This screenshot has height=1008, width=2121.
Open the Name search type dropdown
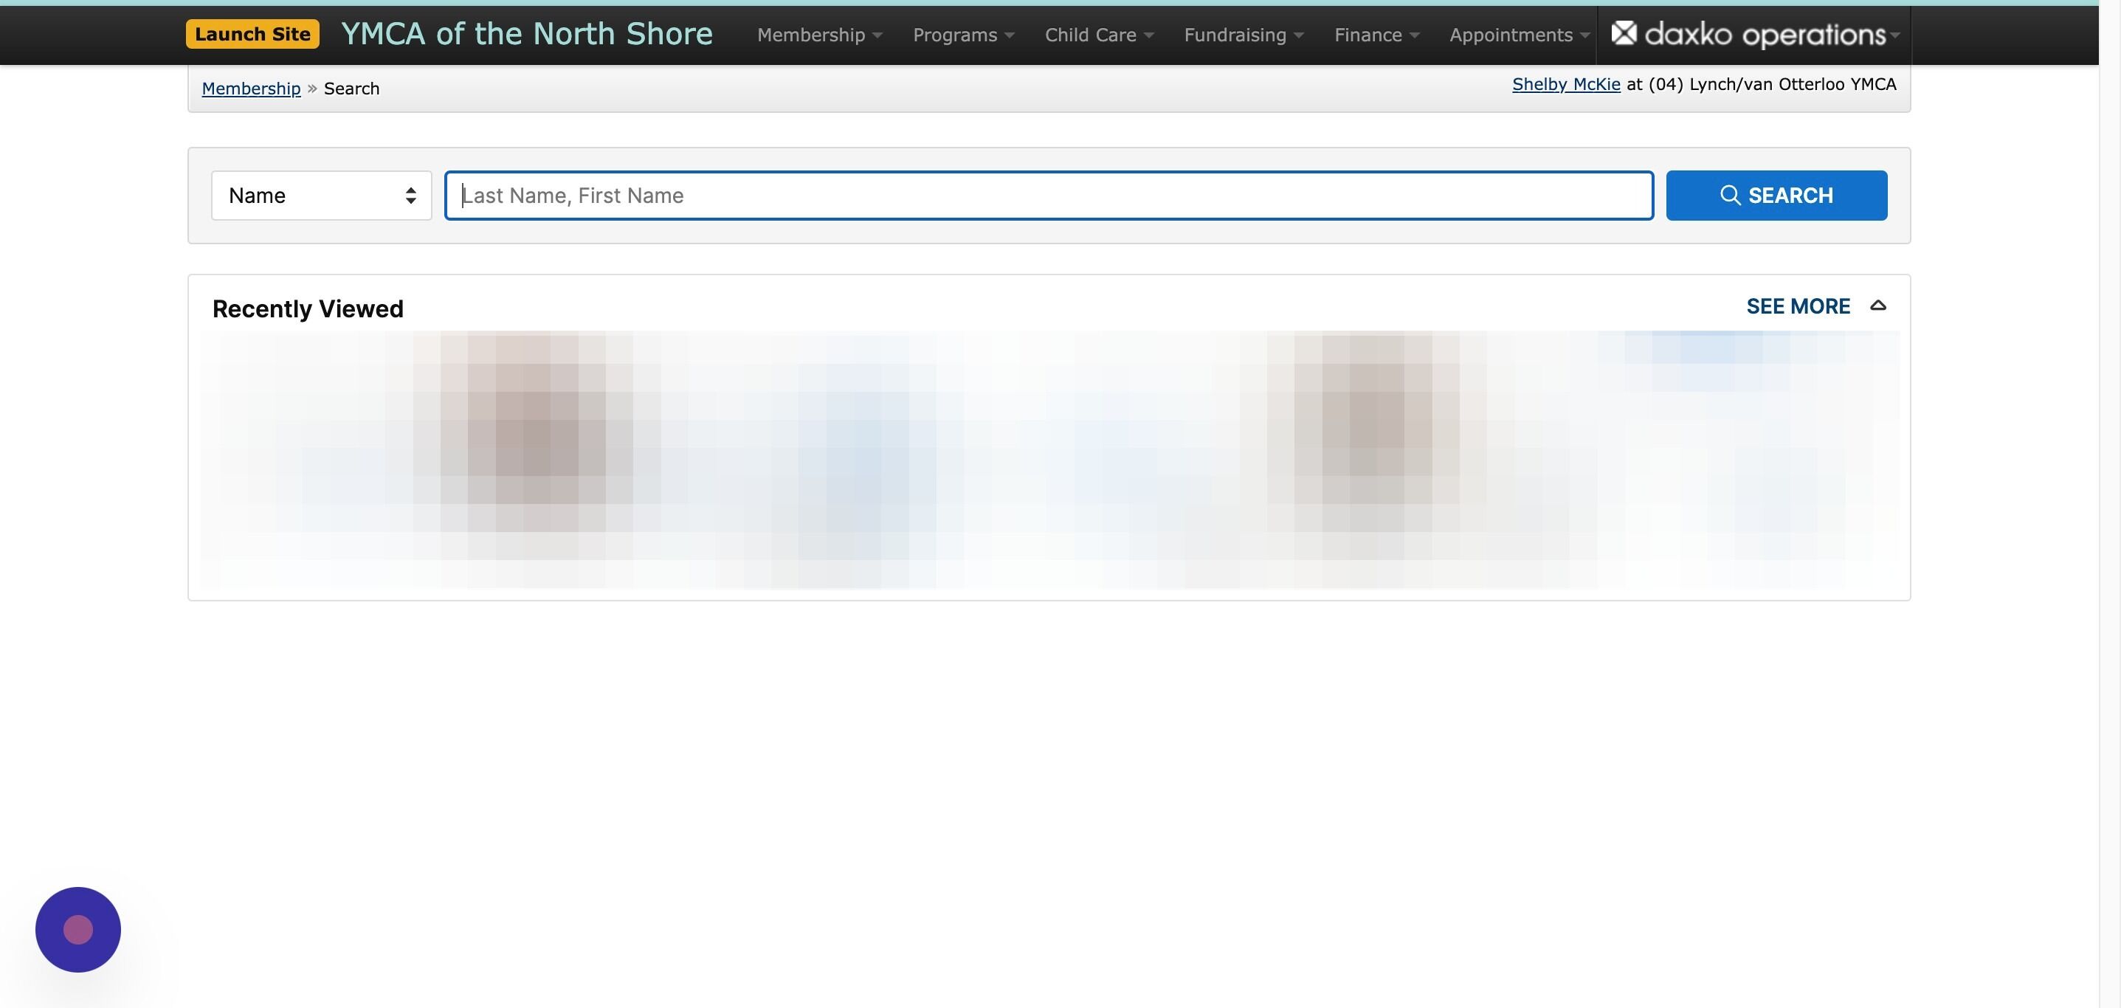[321, 195]
